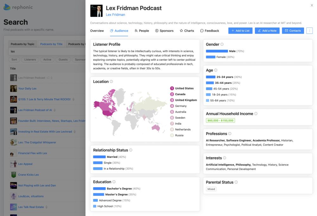Click the microphone icon next to Q105.1 Lex & Terry
The width and height of the screenshot is (317, 216).
[x=74, y=99]
